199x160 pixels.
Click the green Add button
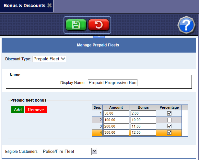point(18,110)
